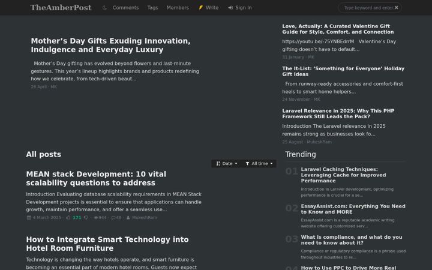Viewport: 432px width, 270px height.
Task: Click the 25 August date text
Action: click(x=292, y=142)
